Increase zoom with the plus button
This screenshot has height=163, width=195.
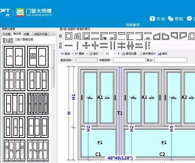(x=119, y=54)
